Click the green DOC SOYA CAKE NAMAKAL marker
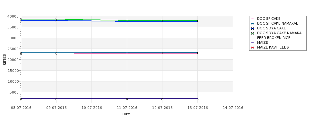The height and width of the screenshot is (137, 313). pyautogui.click(x=252, y=33)
